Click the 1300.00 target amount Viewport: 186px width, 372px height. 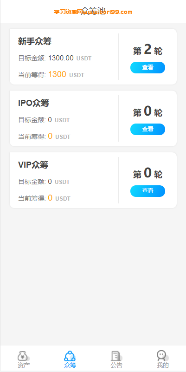coord(61,58)
